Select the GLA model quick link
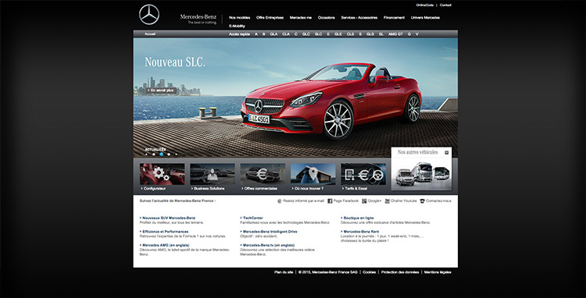Screen dimensions: 586x298 point(274,34)
